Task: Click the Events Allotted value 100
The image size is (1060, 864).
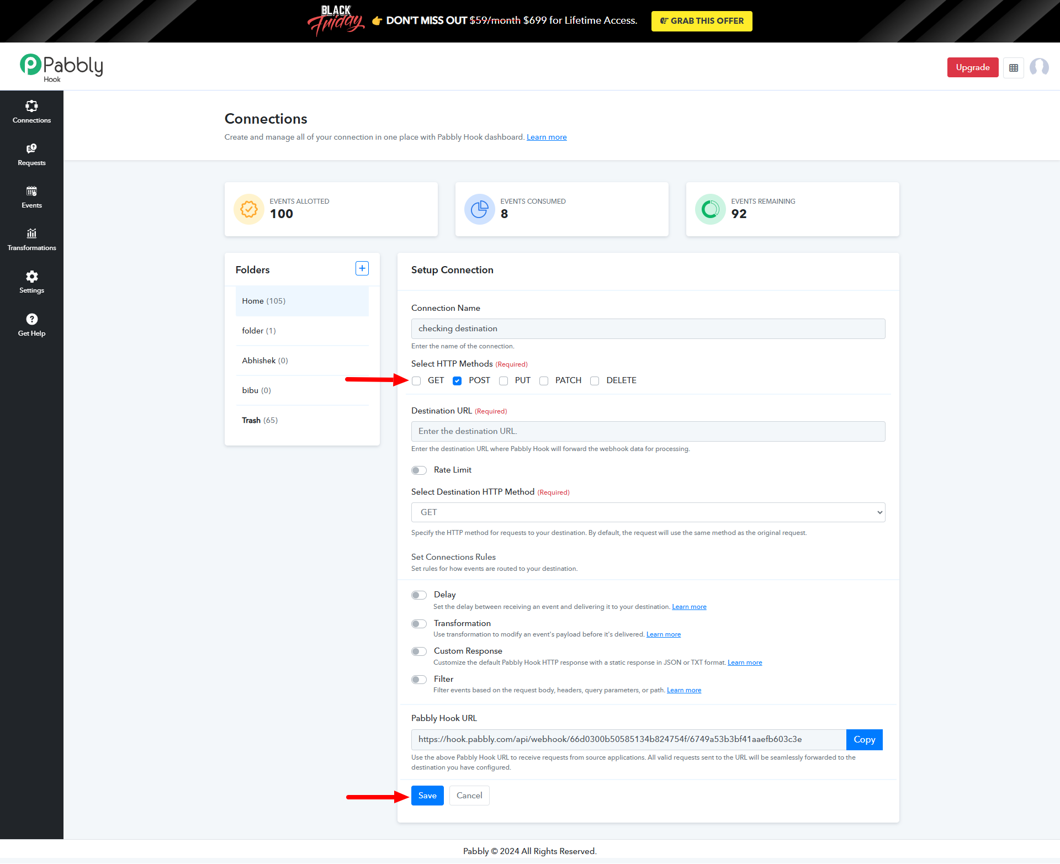Action: click(282, 214)
